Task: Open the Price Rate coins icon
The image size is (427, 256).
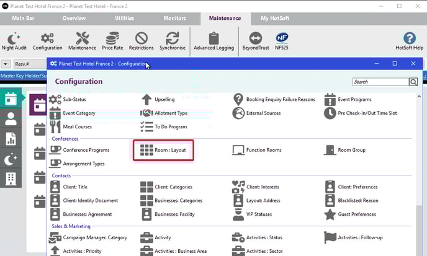Action: (112, 41)
